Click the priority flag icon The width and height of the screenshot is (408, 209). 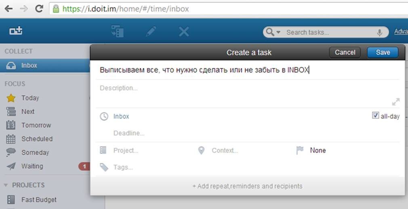[300, 151]
